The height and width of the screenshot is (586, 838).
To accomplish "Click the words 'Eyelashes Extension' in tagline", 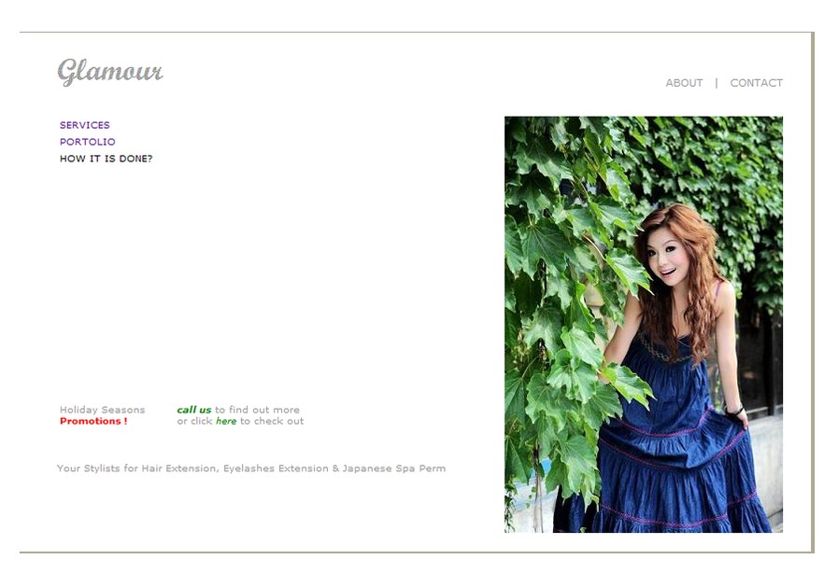I will pos(276,468).
